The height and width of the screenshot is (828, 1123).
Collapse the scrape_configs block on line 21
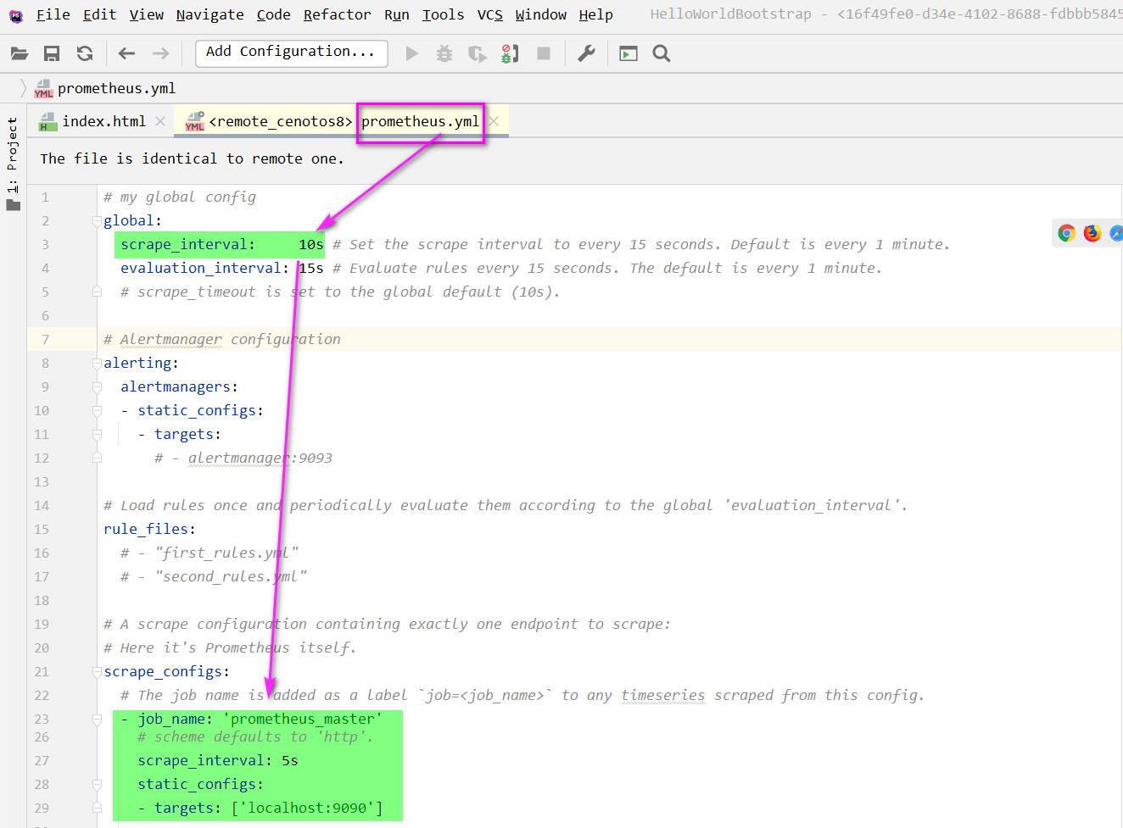97,672
